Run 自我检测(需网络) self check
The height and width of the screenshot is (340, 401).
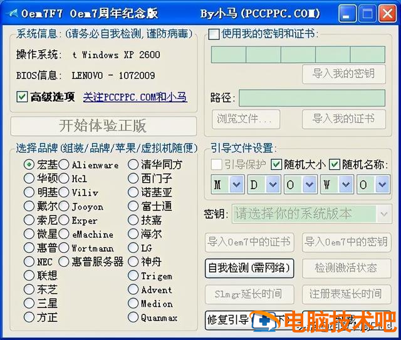(x=249, y=268)
